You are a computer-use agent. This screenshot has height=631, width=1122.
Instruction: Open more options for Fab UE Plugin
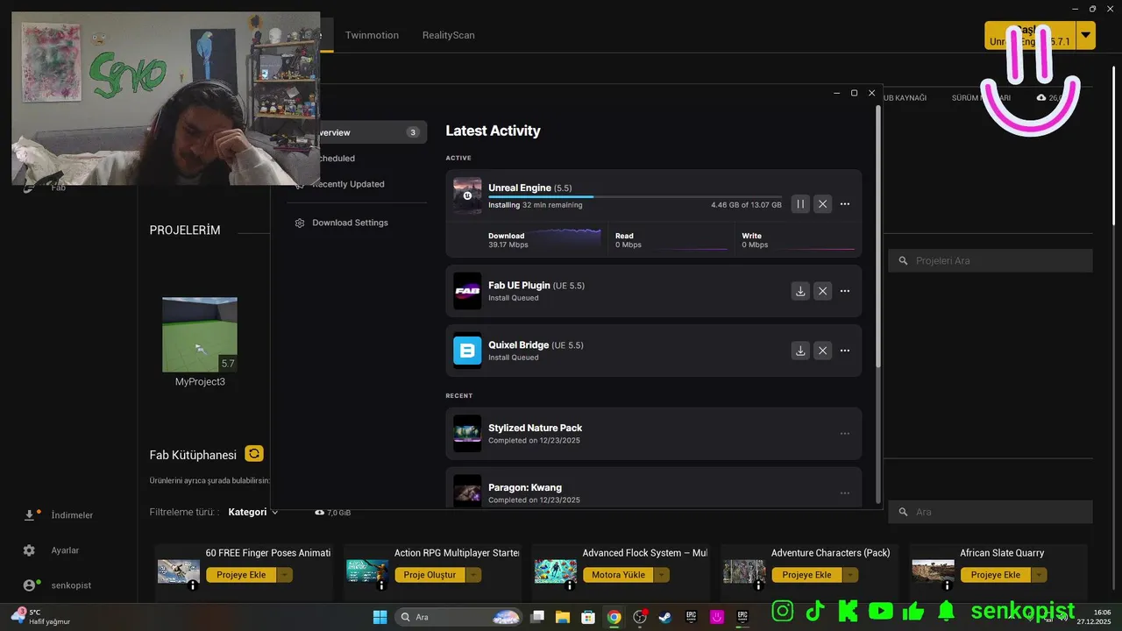pyautogui.click(x=845, y=291)
